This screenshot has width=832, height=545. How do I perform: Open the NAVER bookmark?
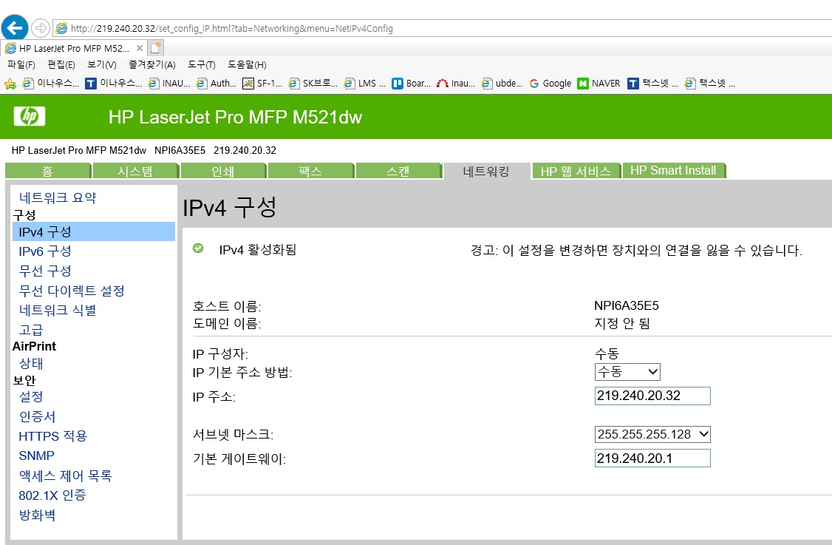point(599,84)
